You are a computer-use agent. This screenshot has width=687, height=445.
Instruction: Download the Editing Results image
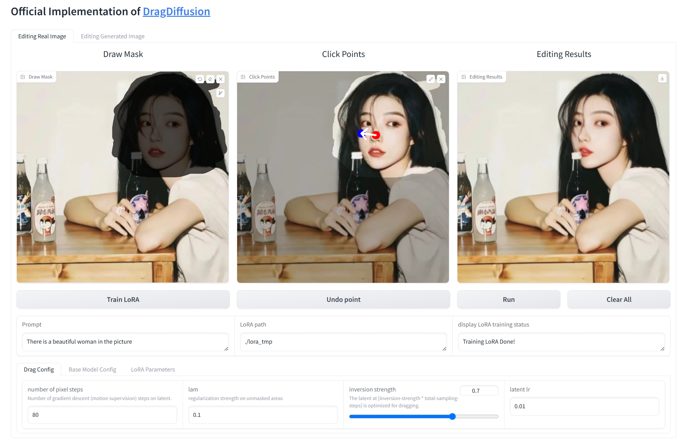tap(662, 78)
